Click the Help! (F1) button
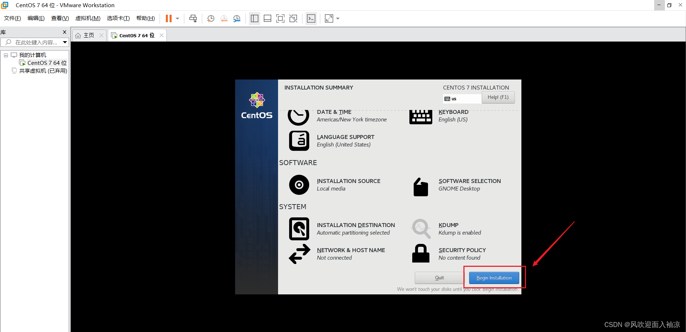The height and width of the screenshot is (332, 686). pyautogui.click(x=498, y=97)
